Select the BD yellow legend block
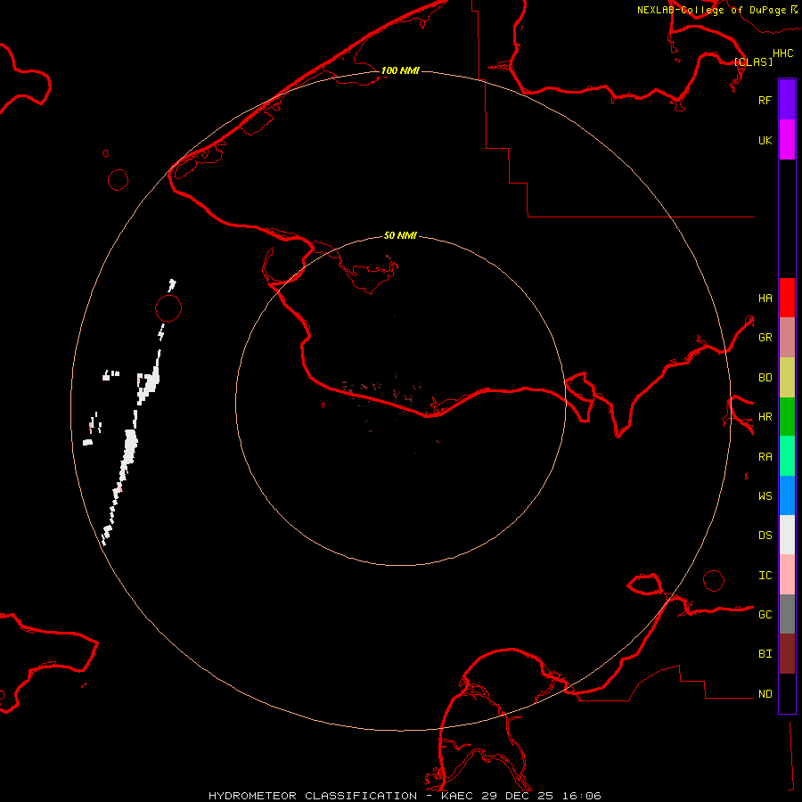The image size is (802, 802). (787, 377)
